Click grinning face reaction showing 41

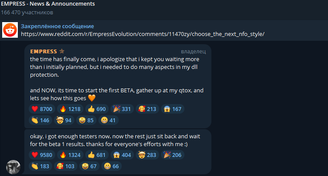pos(109,120)
